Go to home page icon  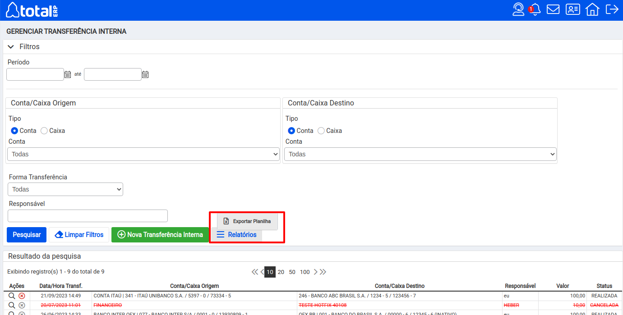click(x=592, y=9)
